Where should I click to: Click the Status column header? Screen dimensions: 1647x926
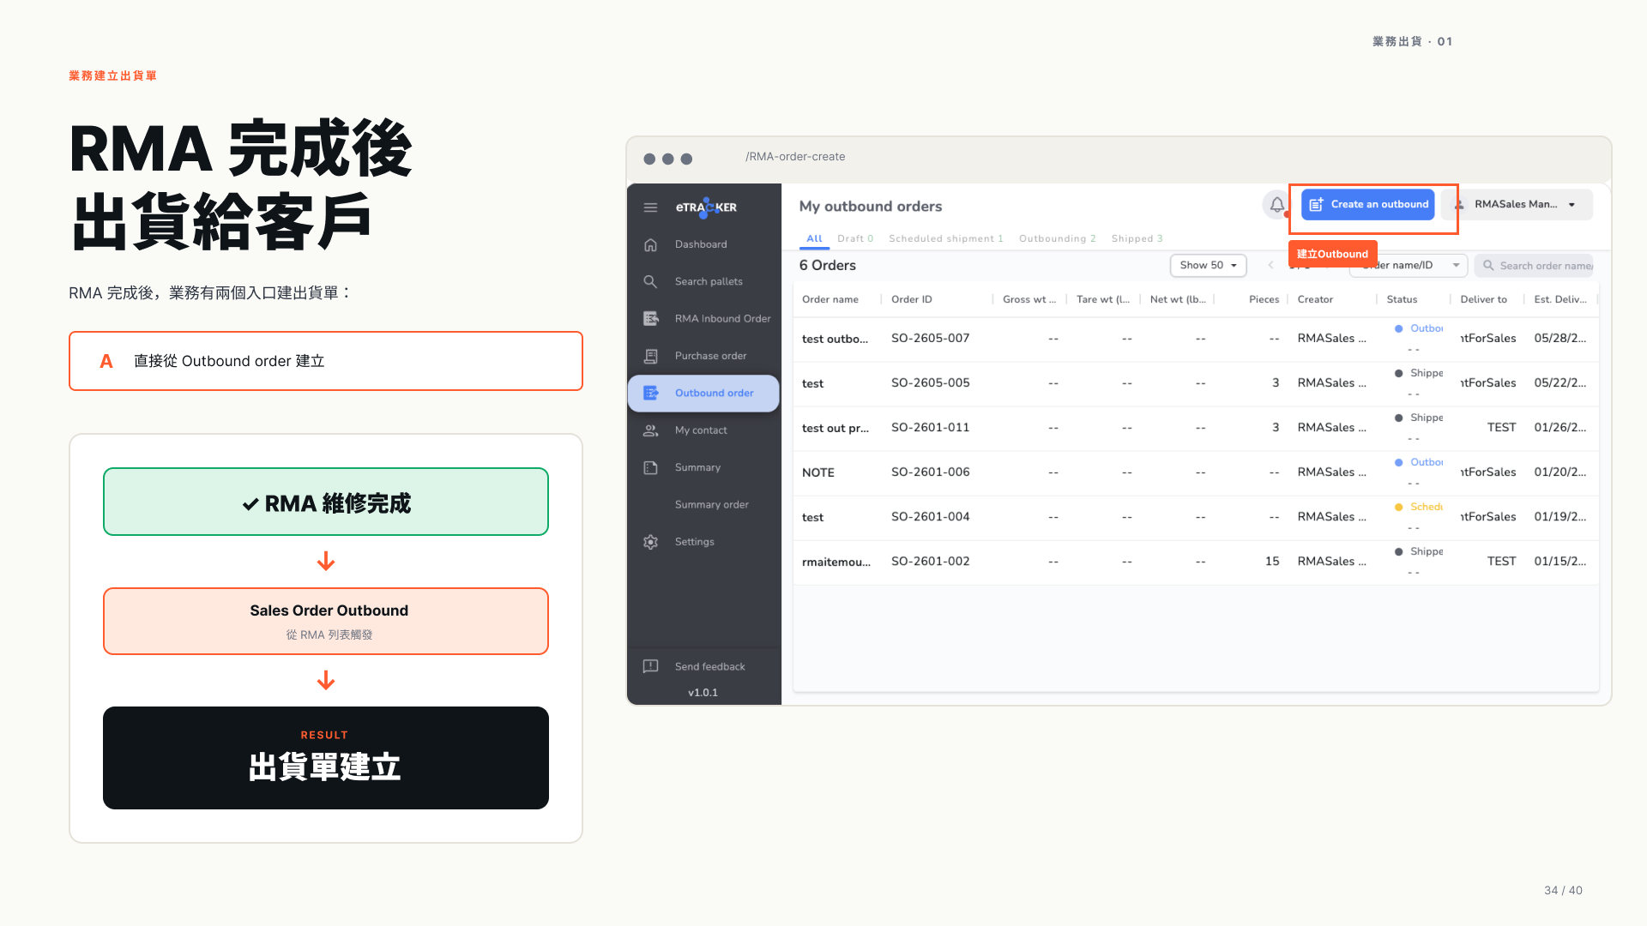[1402, 299]
